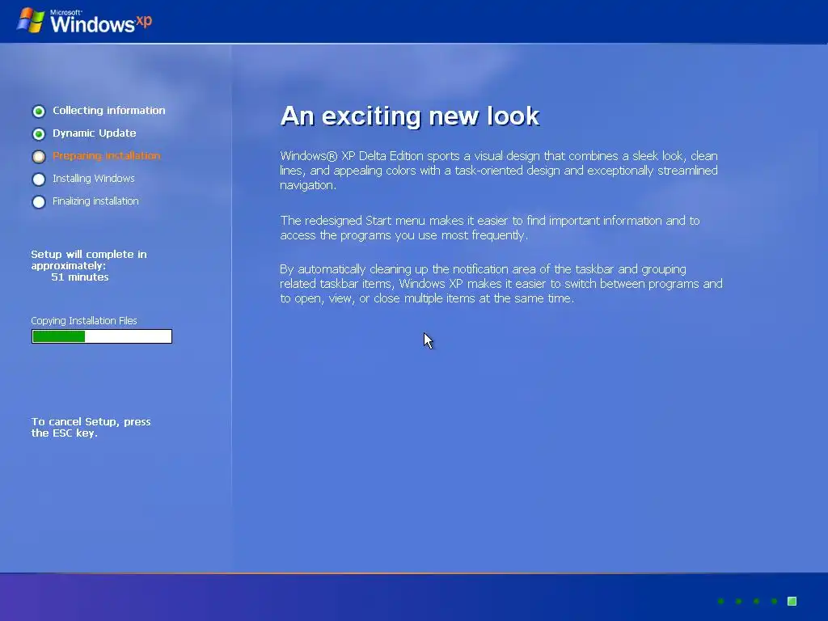The image size is (828, 621).
Task: Click the Finalizing installation label
Action: coord(95,201)
